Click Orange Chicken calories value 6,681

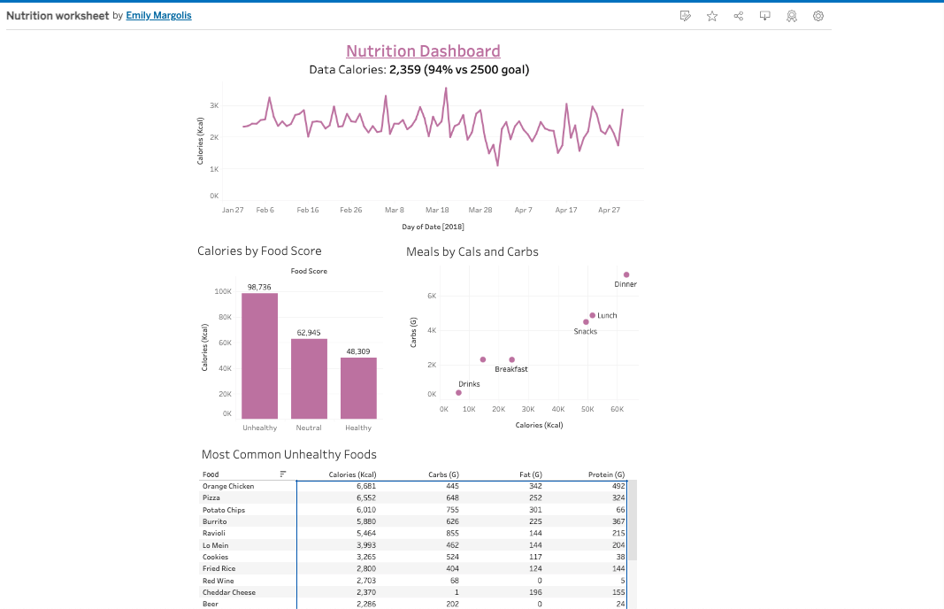point(366,486)
